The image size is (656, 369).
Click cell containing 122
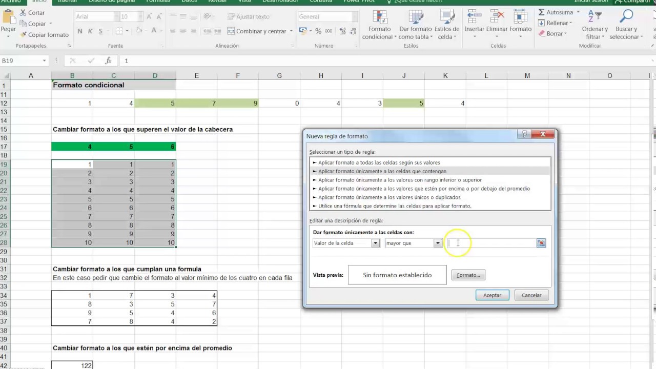pyautogui.click(x=72, y=365)
